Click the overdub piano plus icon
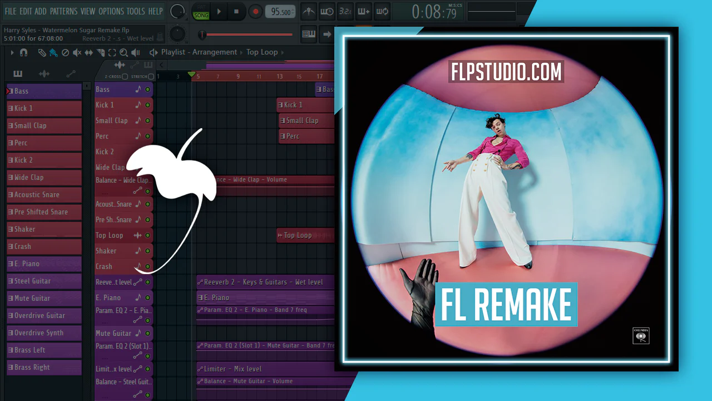This screenshot has height=401, width=712. (x=363, y=11)
